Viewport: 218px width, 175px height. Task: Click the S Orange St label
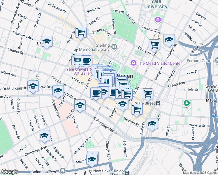pyautogui.click(x=125, y=149)
